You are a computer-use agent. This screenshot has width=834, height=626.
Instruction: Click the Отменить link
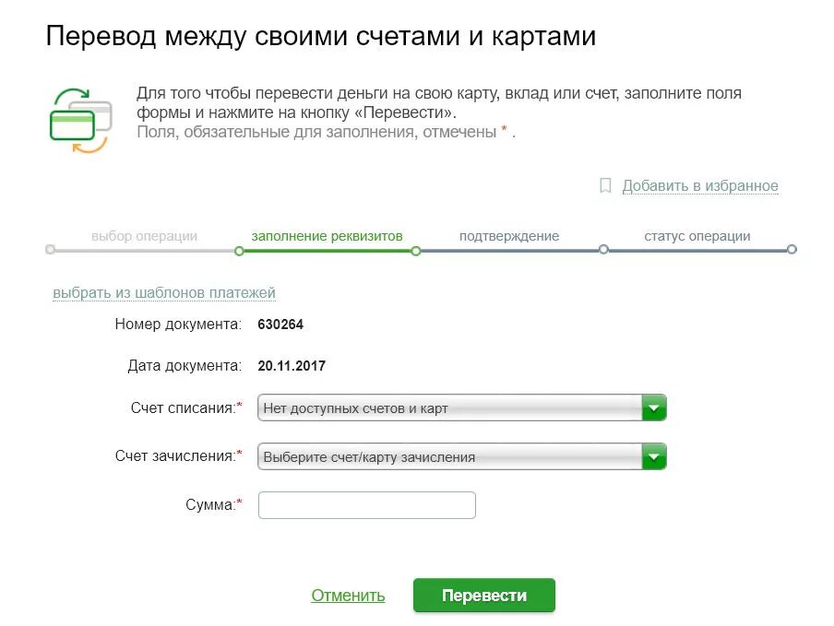click(348, 596)
